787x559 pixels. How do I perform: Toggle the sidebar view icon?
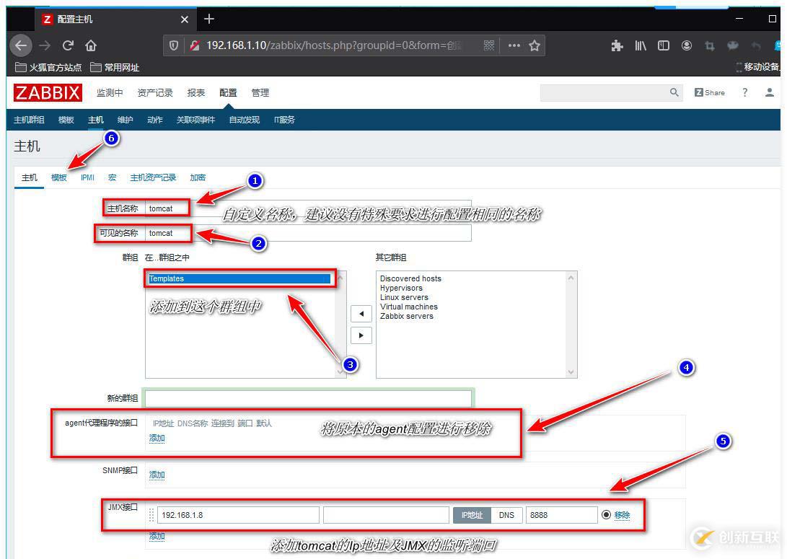click(664, 45)
